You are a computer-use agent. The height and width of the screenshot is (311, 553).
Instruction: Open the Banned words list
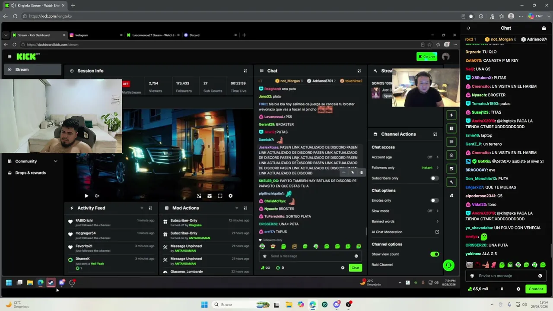(405, 222)
